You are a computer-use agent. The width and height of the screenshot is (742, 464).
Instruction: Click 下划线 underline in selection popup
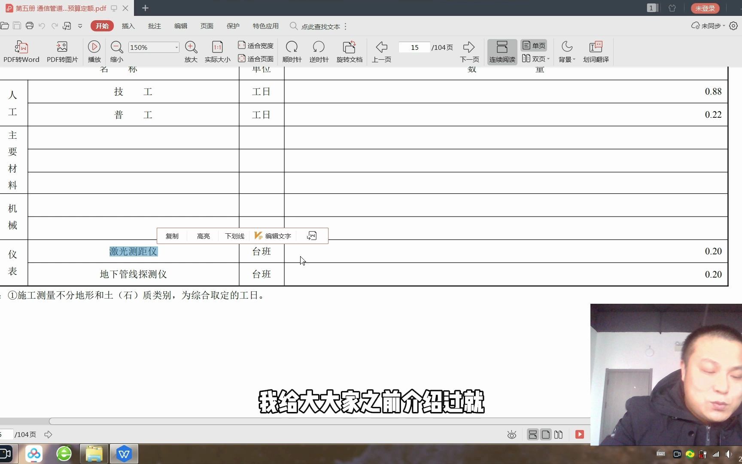235,236
